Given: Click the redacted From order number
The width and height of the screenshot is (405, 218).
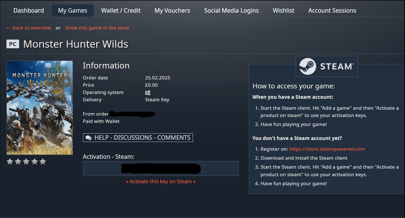Looking at the screenshot, I should click(132, 114).
